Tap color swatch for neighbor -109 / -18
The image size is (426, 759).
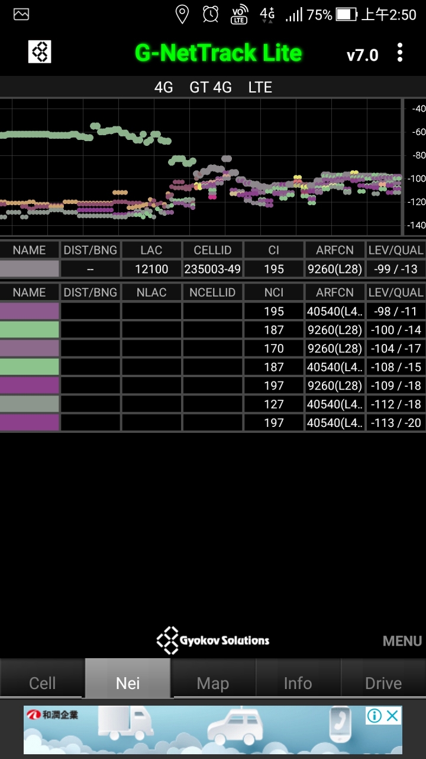(30, 385)
